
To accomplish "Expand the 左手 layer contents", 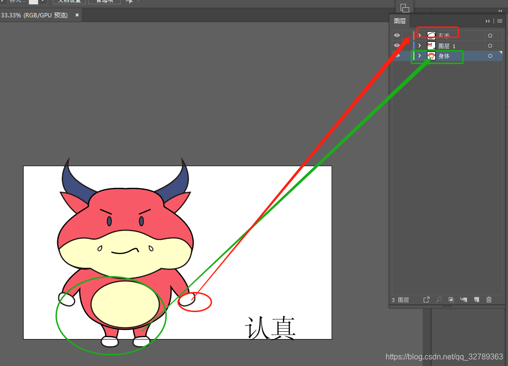I will point(419,35).
